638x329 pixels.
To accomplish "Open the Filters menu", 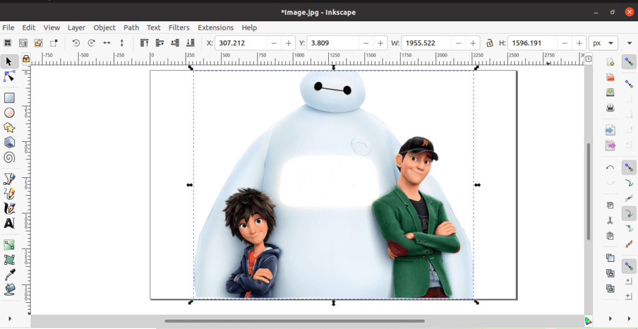I will pyautogui.click(x=179, y=27).
